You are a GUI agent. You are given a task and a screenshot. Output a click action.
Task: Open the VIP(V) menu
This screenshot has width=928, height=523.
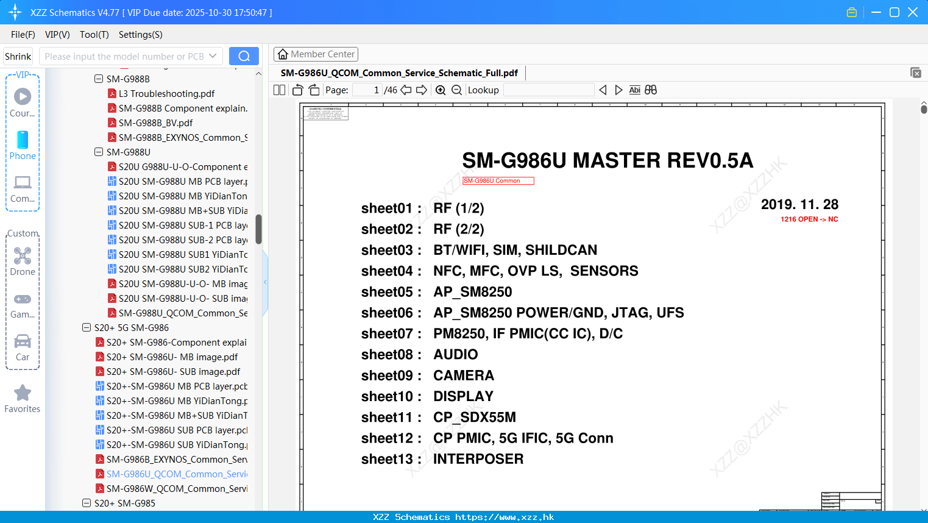pyautogui.click(x=57, y=35)
